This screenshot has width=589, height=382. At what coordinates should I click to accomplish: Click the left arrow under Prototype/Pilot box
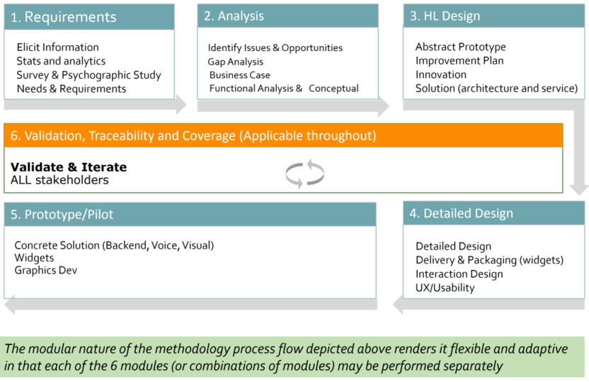click(x=190, y=305)
